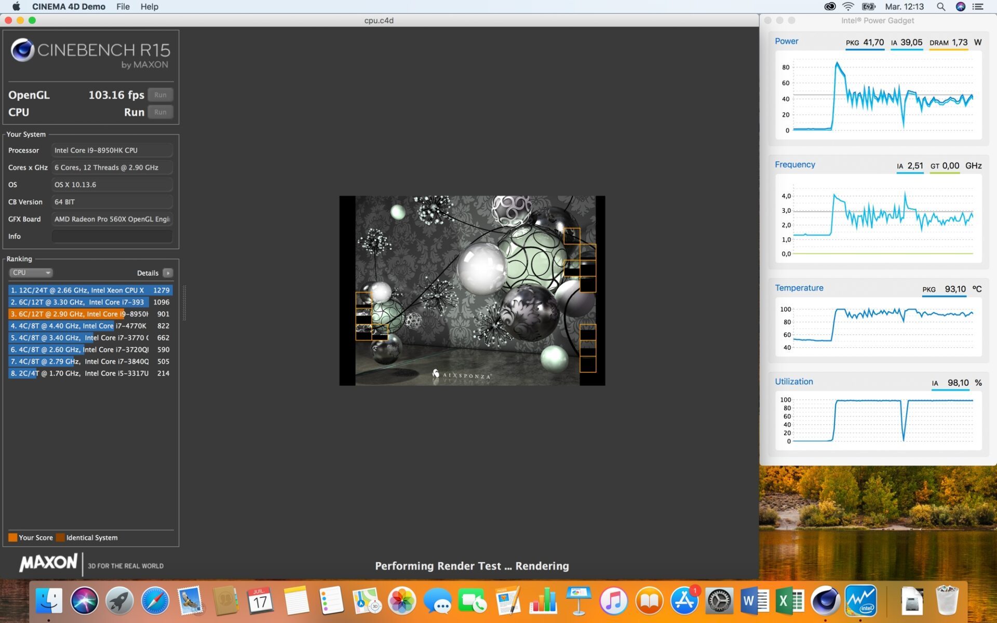Open iBooks app in Dock

click(649, 601)
